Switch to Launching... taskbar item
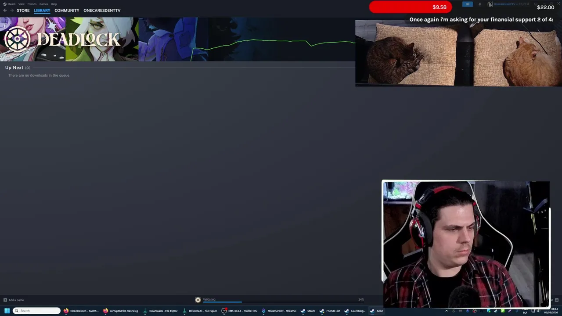Viewport: 562px width, 316px height. (355, 311)
